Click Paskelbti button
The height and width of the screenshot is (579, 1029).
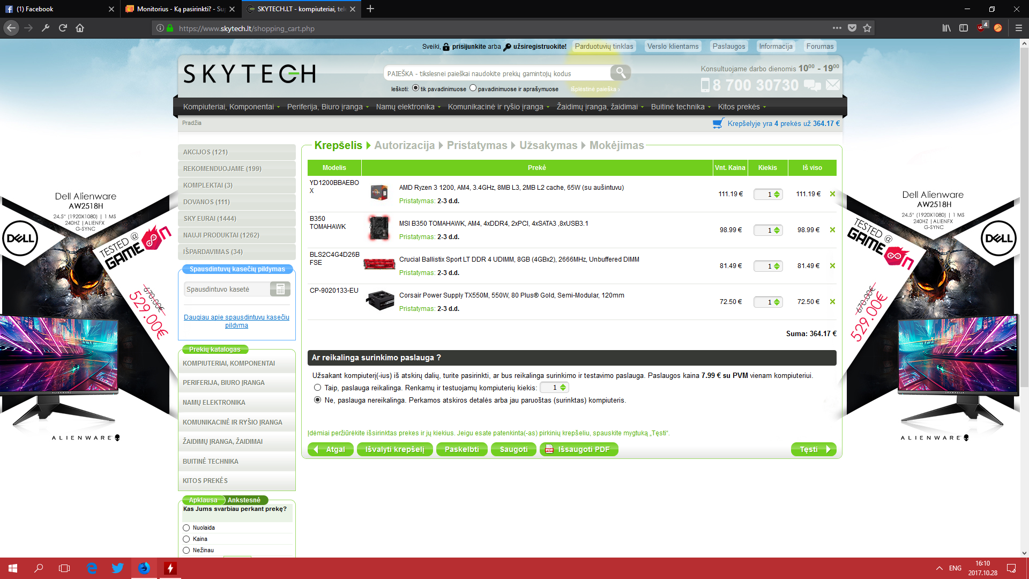pyautogui.click(x=461, y=449)
